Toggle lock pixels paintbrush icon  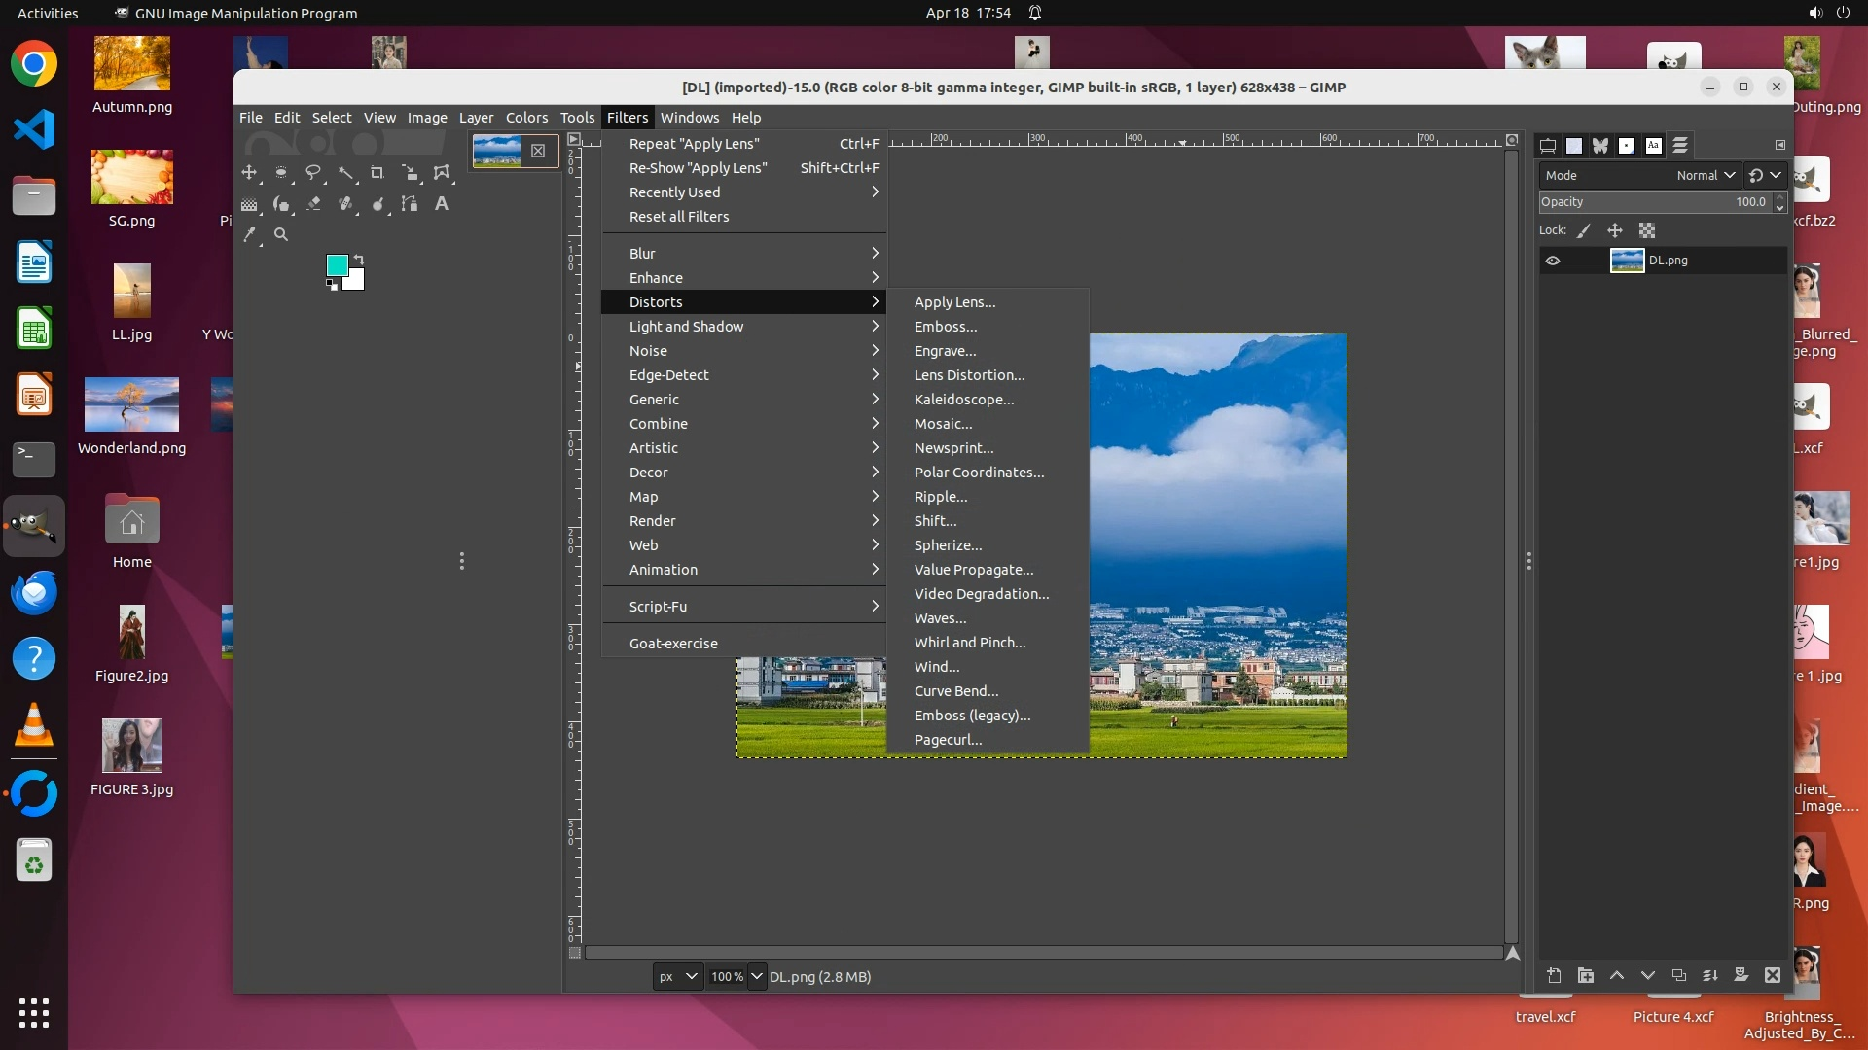point(1584,230)
